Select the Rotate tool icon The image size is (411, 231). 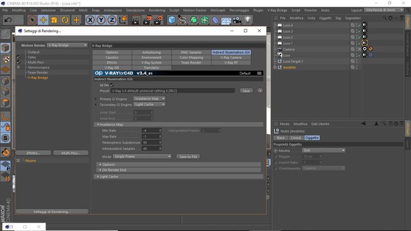click(65, 20)
